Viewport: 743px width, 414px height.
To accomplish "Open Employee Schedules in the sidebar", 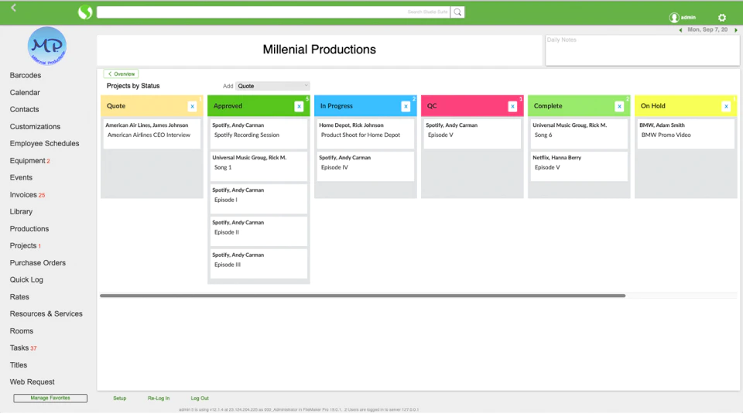I will [45, 143].
